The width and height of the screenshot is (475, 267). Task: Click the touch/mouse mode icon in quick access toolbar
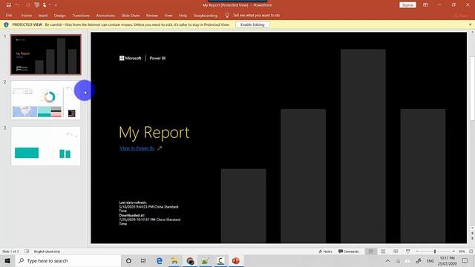[x=45, y=5]
